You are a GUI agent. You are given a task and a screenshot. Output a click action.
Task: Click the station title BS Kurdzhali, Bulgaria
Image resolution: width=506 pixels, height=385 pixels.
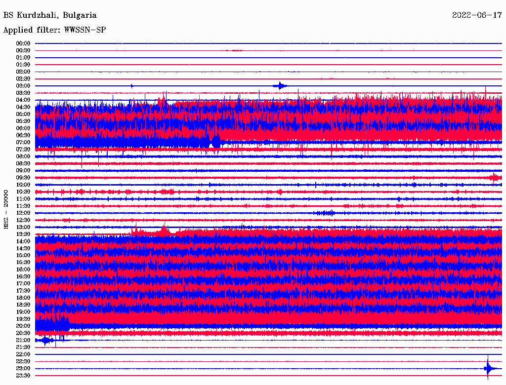50,15
